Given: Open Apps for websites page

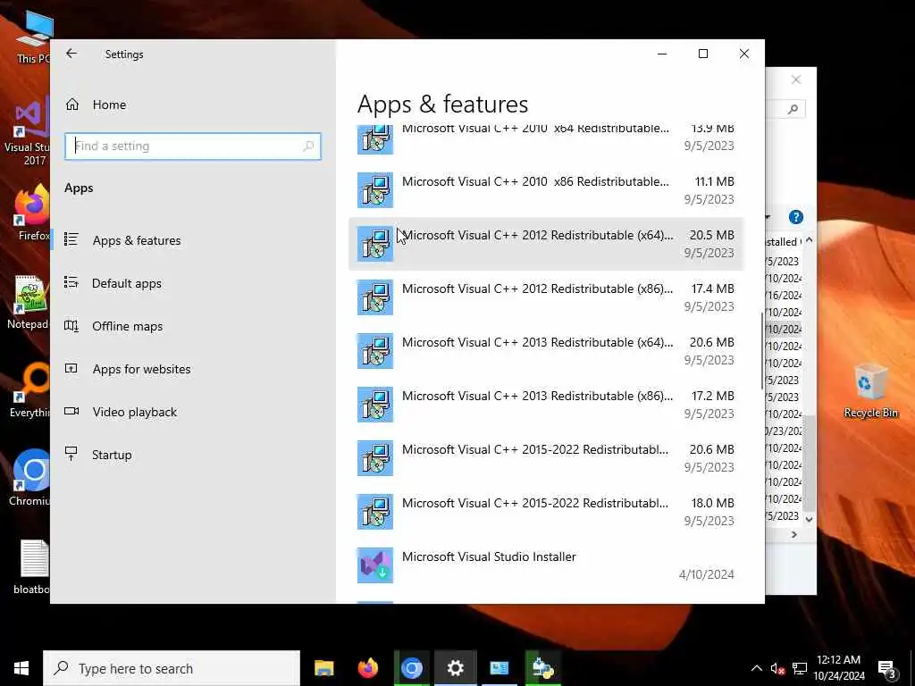Looking at the screenshot, I should [141, 369].
